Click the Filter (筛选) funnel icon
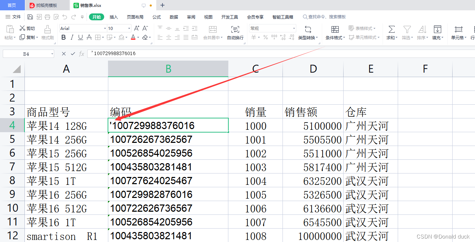Viewport: 475px width, 242px height. [x=407, y=29]
